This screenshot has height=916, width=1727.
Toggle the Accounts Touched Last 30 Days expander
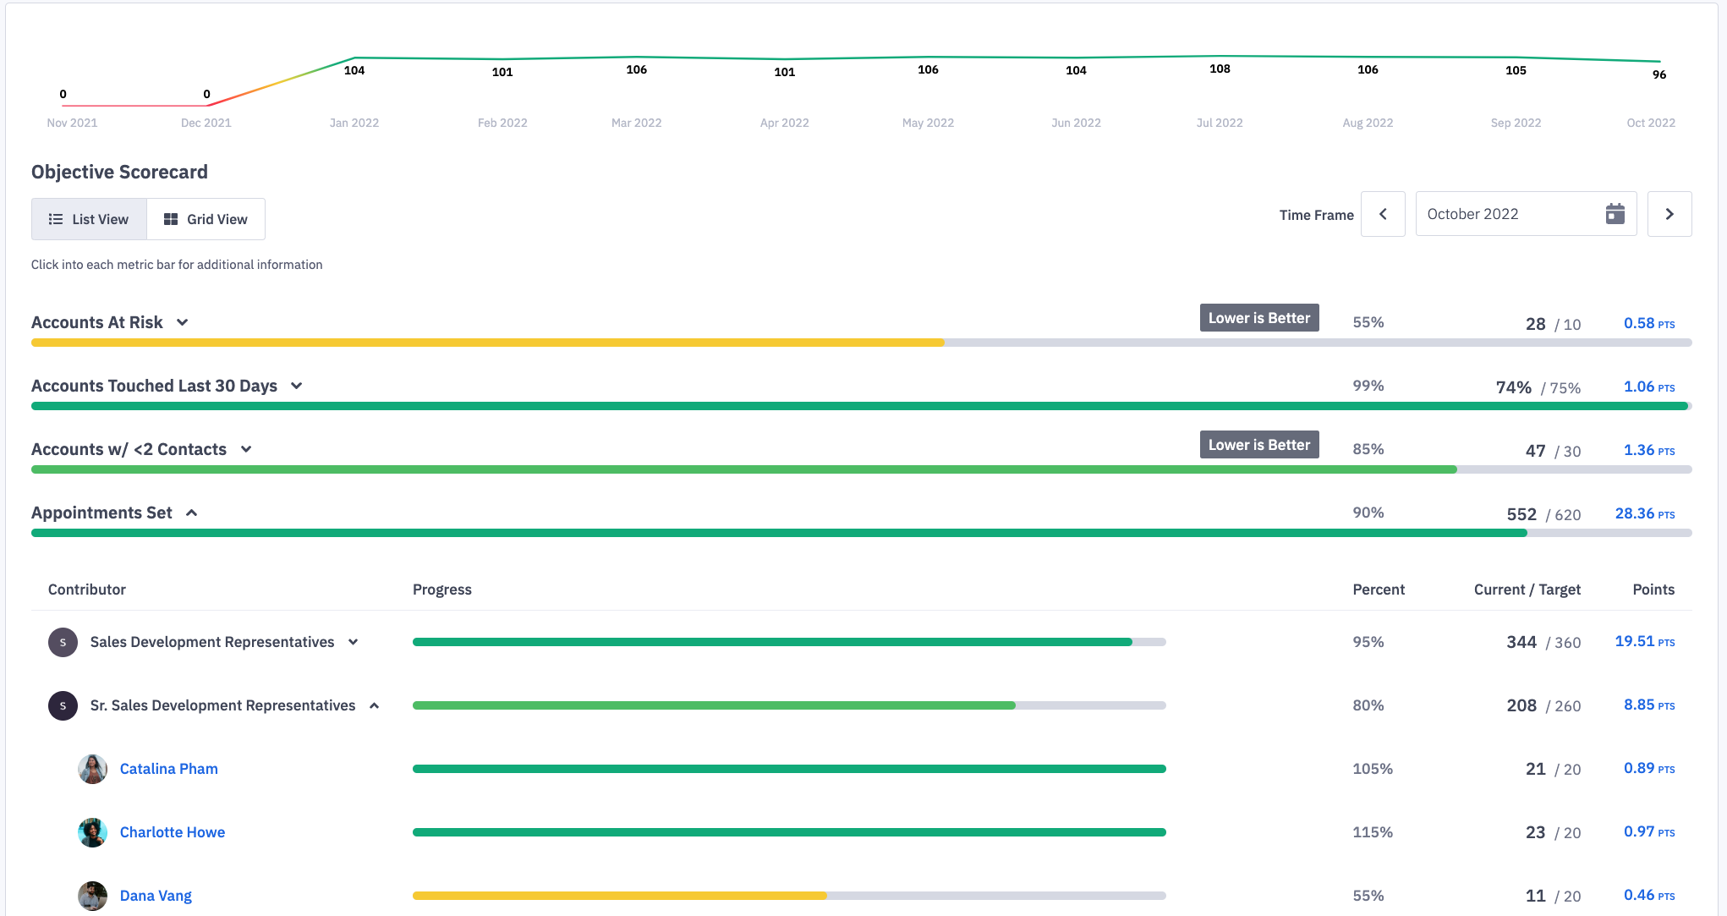pos(298,385)
